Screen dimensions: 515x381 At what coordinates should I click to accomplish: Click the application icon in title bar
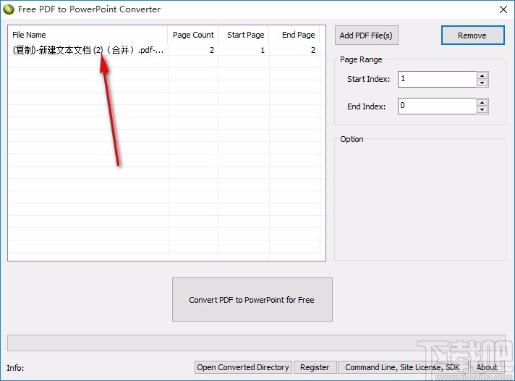point(8,9)
